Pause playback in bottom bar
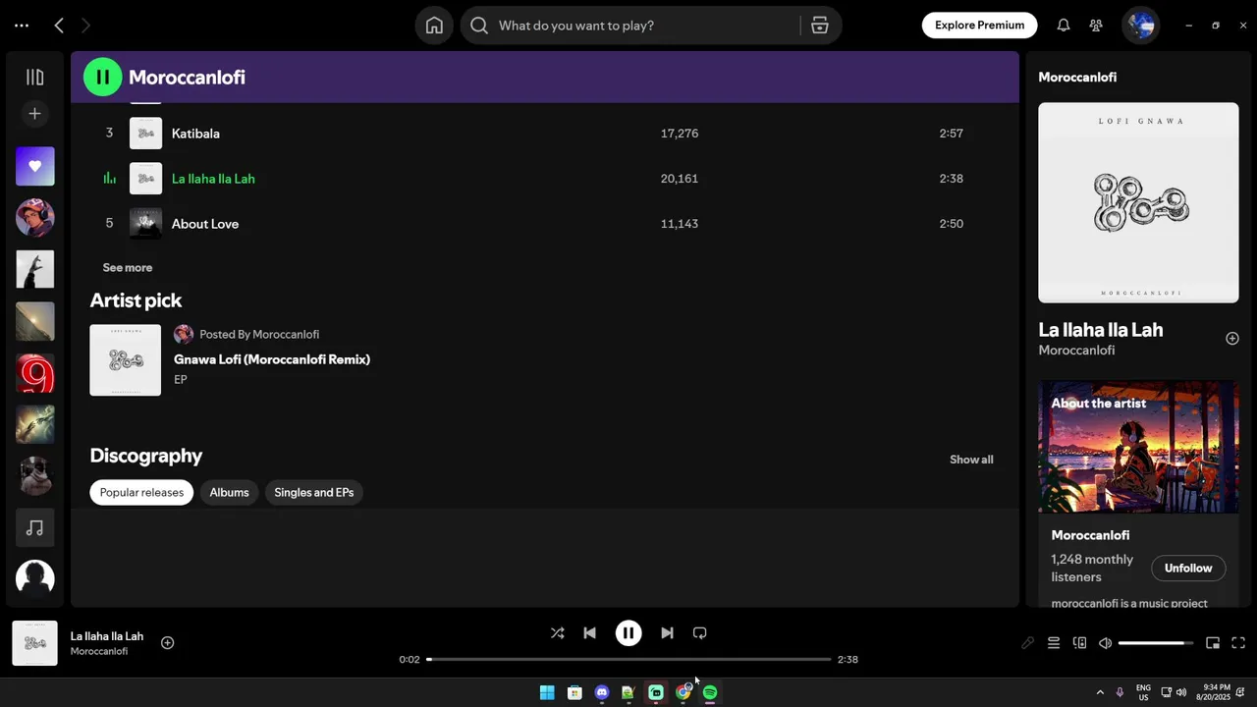Image resolution: width=1257 pixels, height=707 pixels. coord(628,633)
